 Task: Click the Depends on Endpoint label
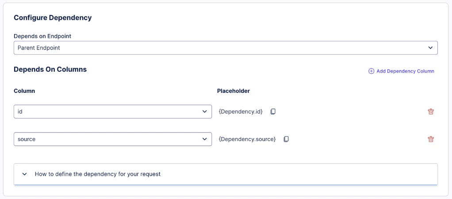tap(42, 36)
